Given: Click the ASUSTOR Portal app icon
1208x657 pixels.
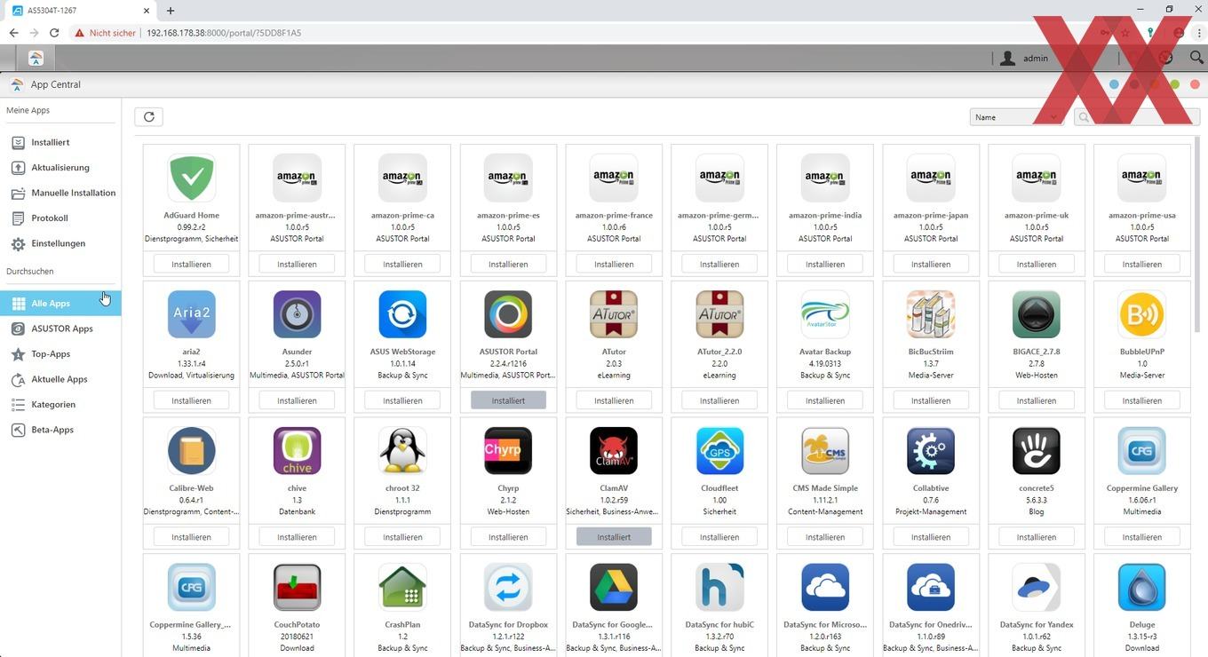Looking at the screenshot, I should point(508,314).
